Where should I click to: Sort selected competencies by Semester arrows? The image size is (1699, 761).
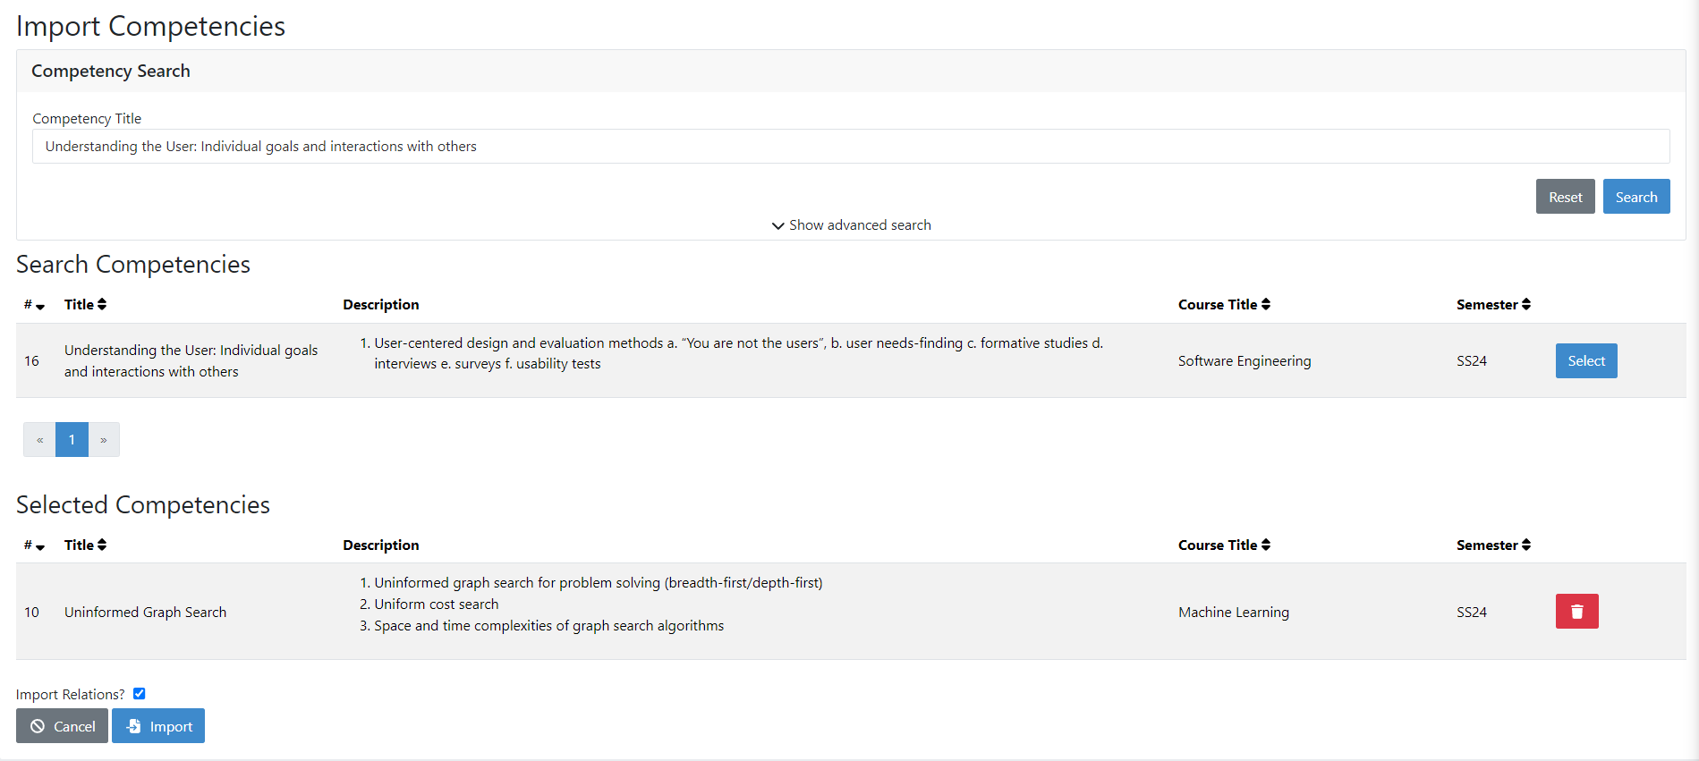[x=1525, y=545]
